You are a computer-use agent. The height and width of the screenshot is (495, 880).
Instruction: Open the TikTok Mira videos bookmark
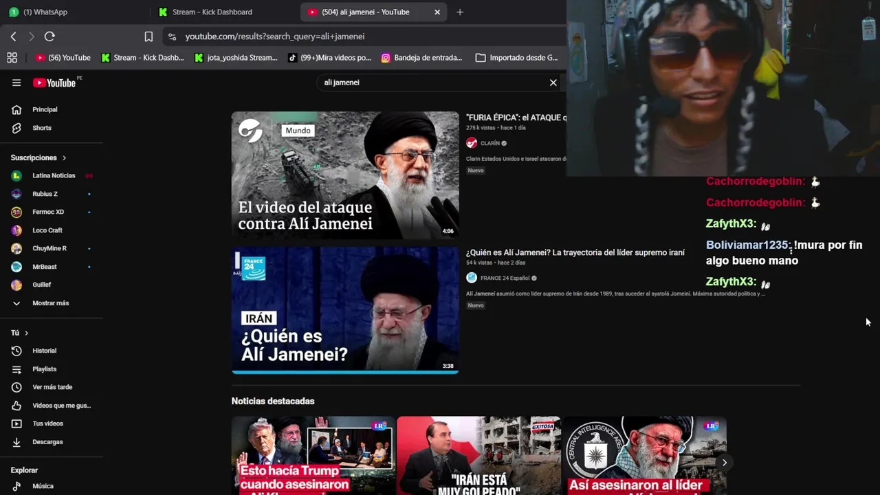click(329, 58)
